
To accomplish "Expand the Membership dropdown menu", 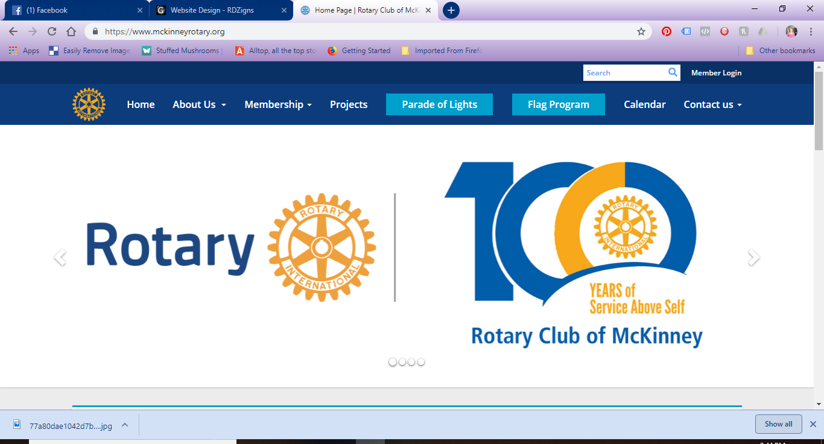I will coord(278,104).
